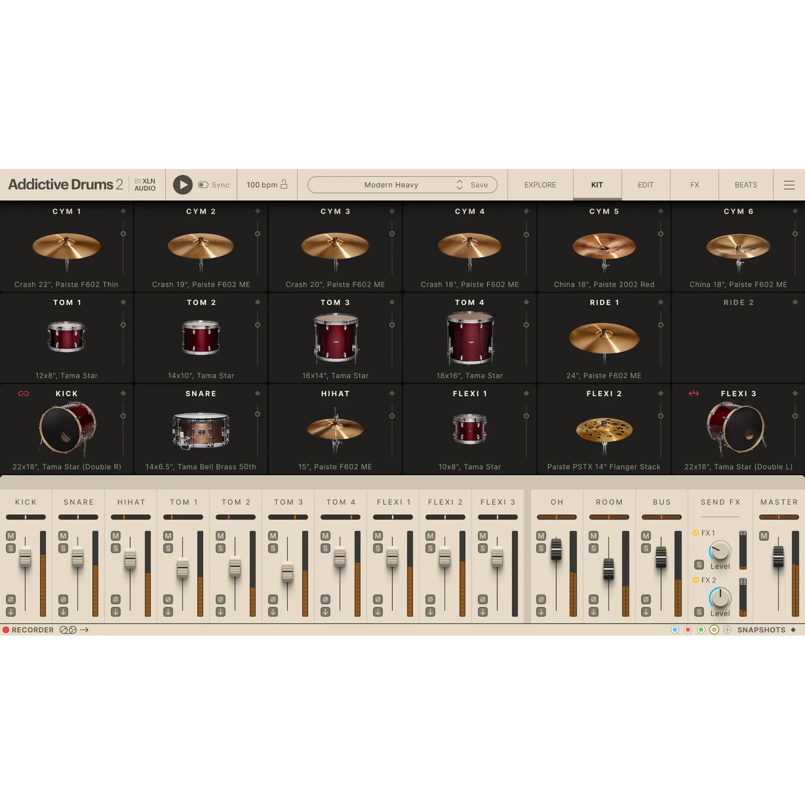Click the KICK link icon

tap(24, 393)
